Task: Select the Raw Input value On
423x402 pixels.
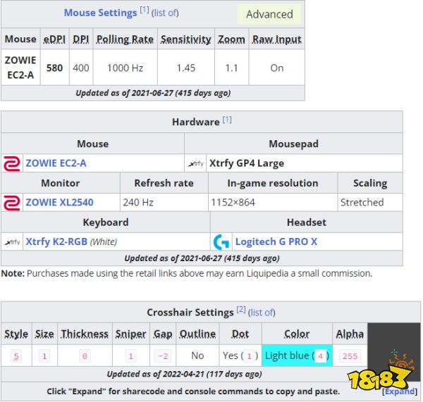Action: coord(277,68)
